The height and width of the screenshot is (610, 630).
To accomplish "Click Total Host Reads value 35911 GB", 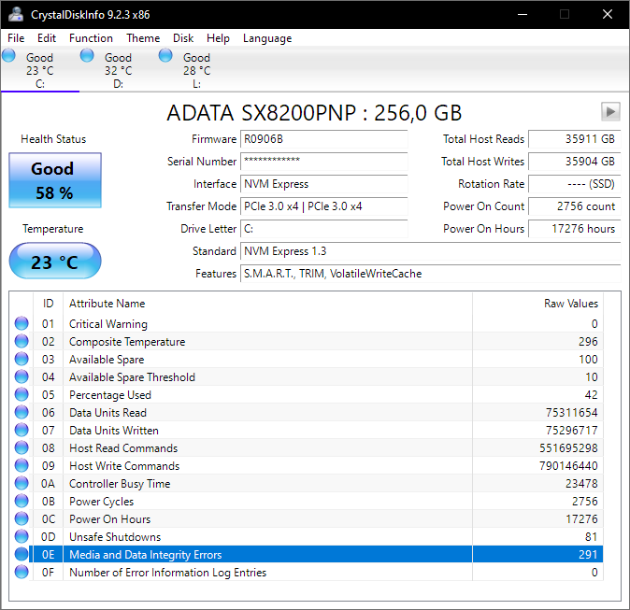I will click(x=575, y=139).
